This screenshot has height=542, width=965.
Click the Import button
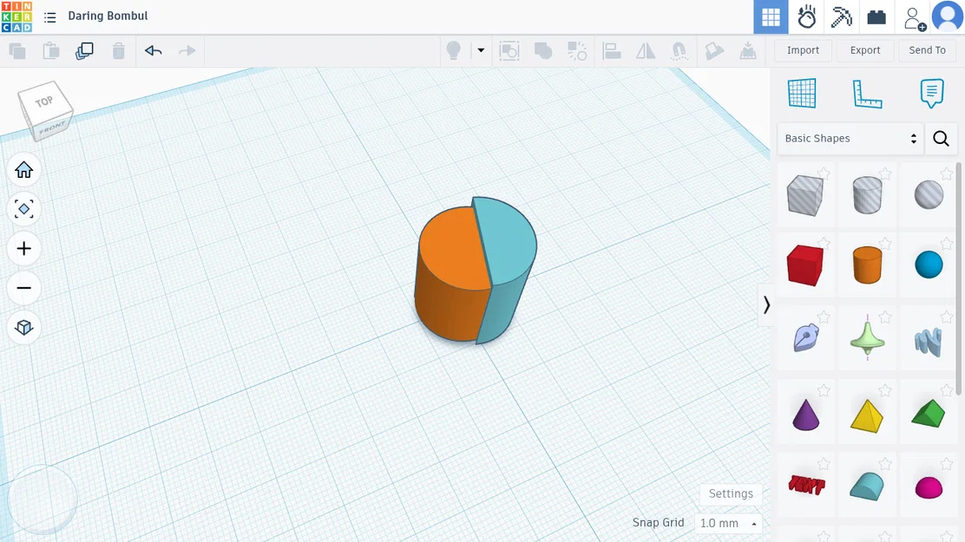[x=803, y=50]
